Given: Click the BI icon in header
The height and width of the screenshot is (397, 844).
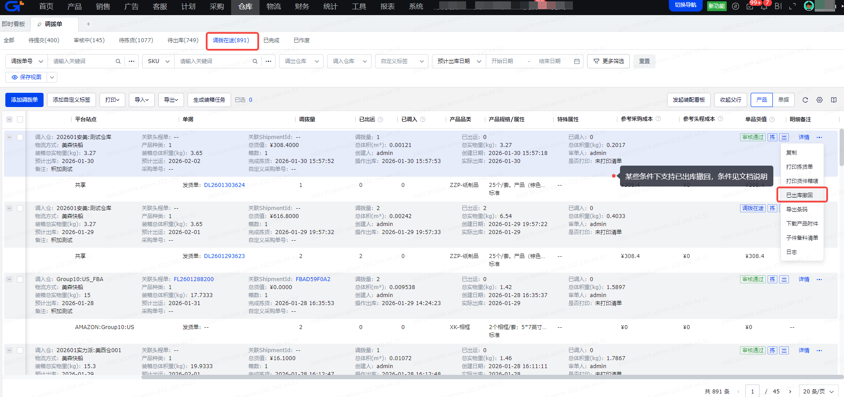Looking at the screenshot, I should (x=778, y=6).
